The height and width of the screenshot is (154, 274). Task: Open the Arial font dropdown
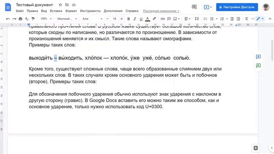tap(92, 19)
